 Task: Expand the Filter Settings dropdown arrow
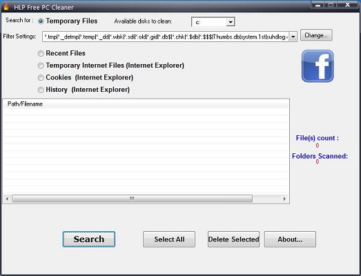293,37
